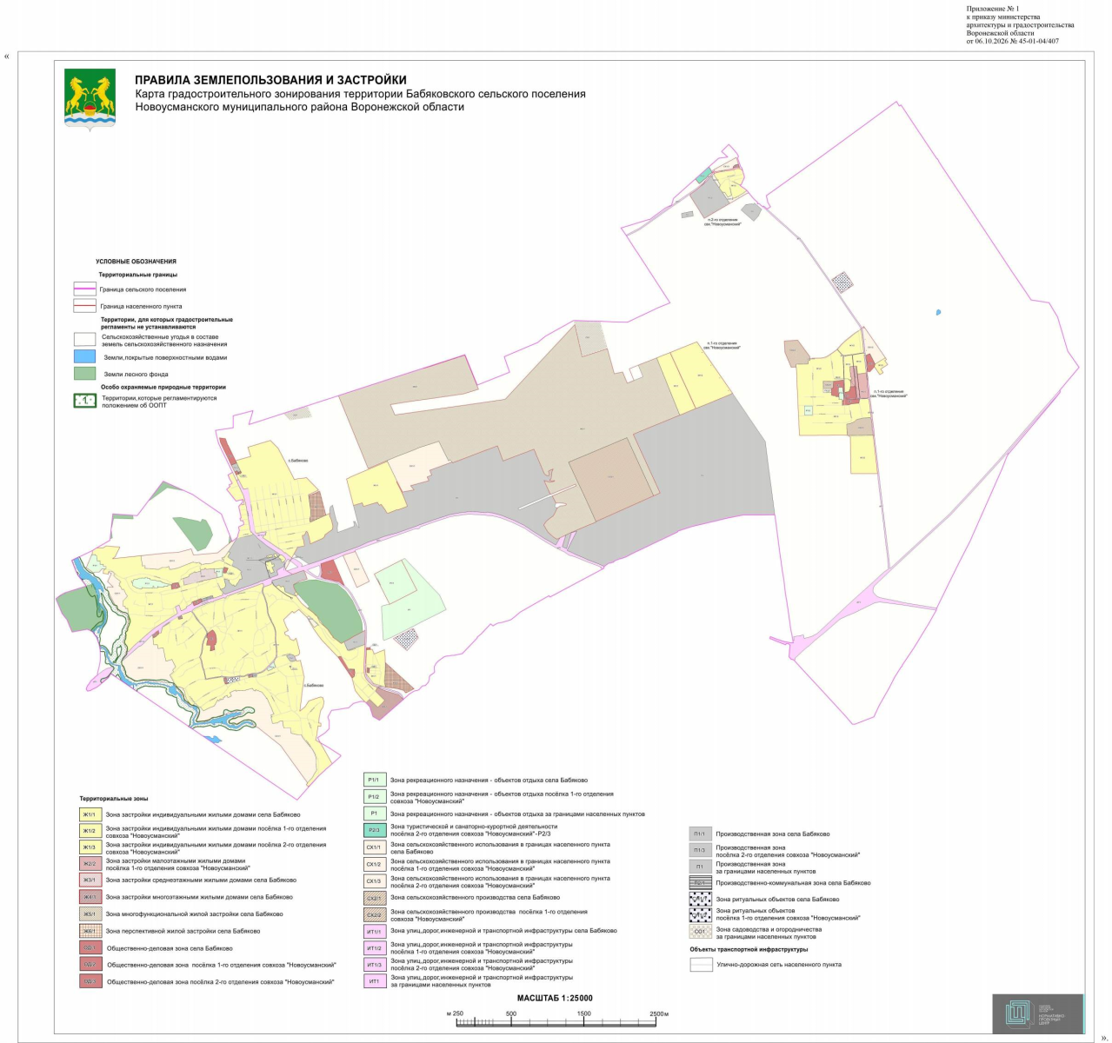Click the coat of arms emblem with horses
This screenshot has width=1112, height=1043.
[x=90, y=102]
